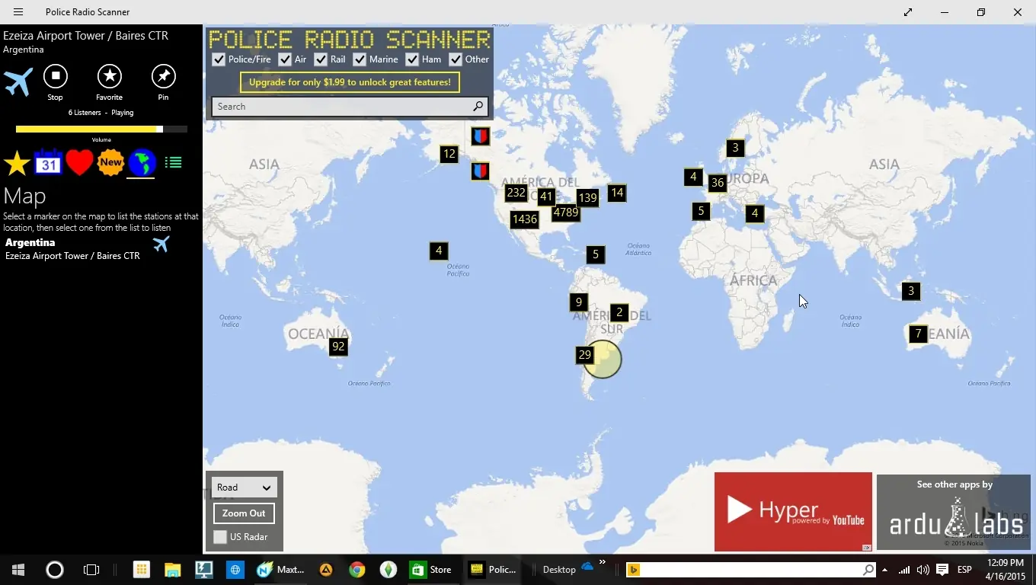Select the 139 stations map marker

click(x=587, y=197)
